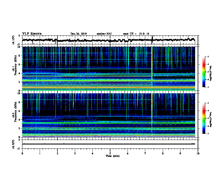Click the time axis tick label '3'
Viewport: 223px width, 172px height.
click(x=75, y=153)
